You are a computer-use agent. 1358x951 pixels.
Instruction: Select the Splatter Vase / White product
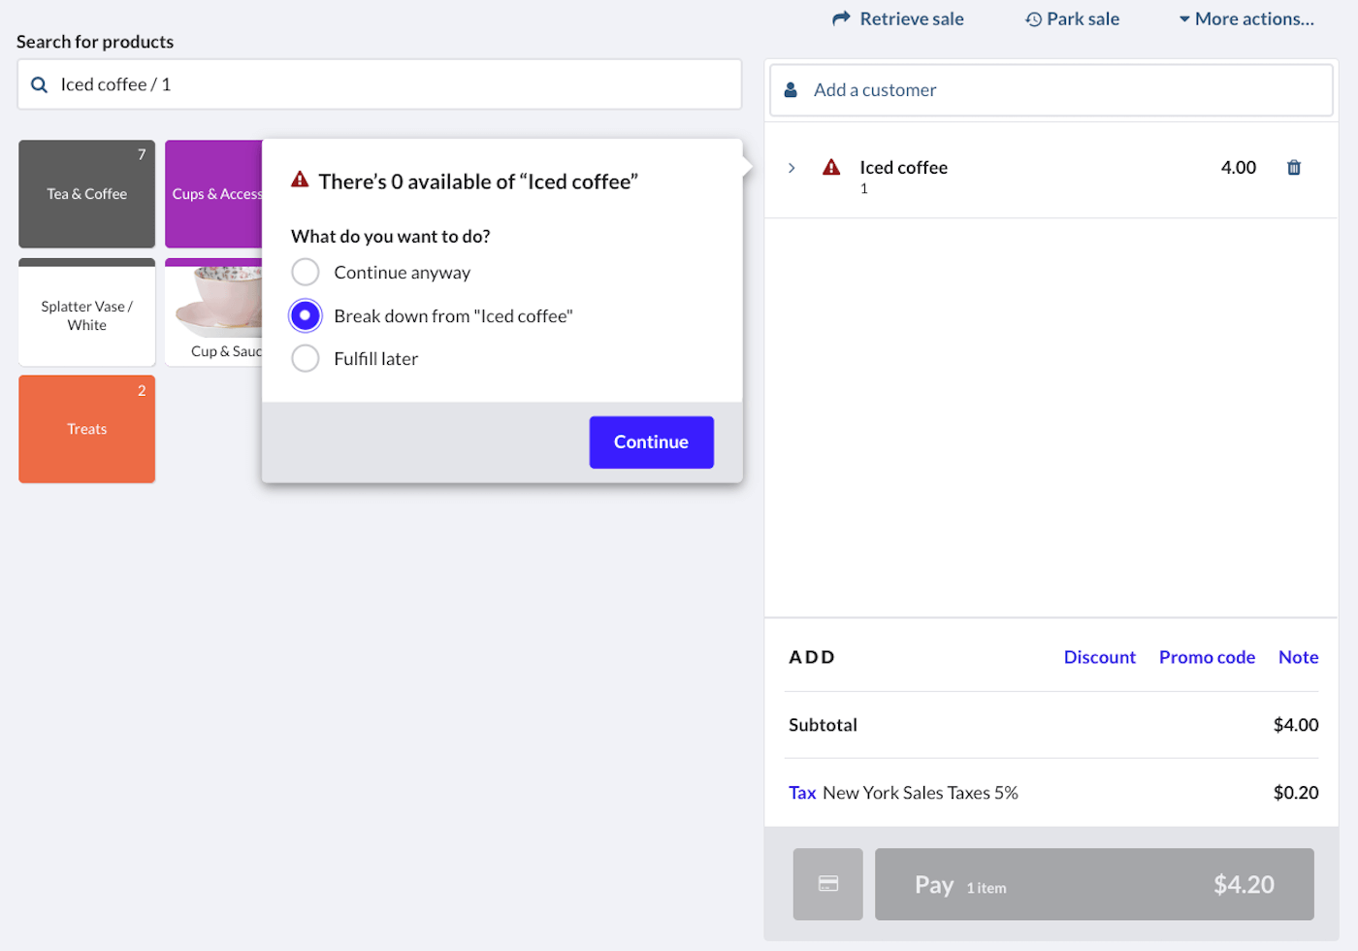pyautogui.click(x=87, y=315)
